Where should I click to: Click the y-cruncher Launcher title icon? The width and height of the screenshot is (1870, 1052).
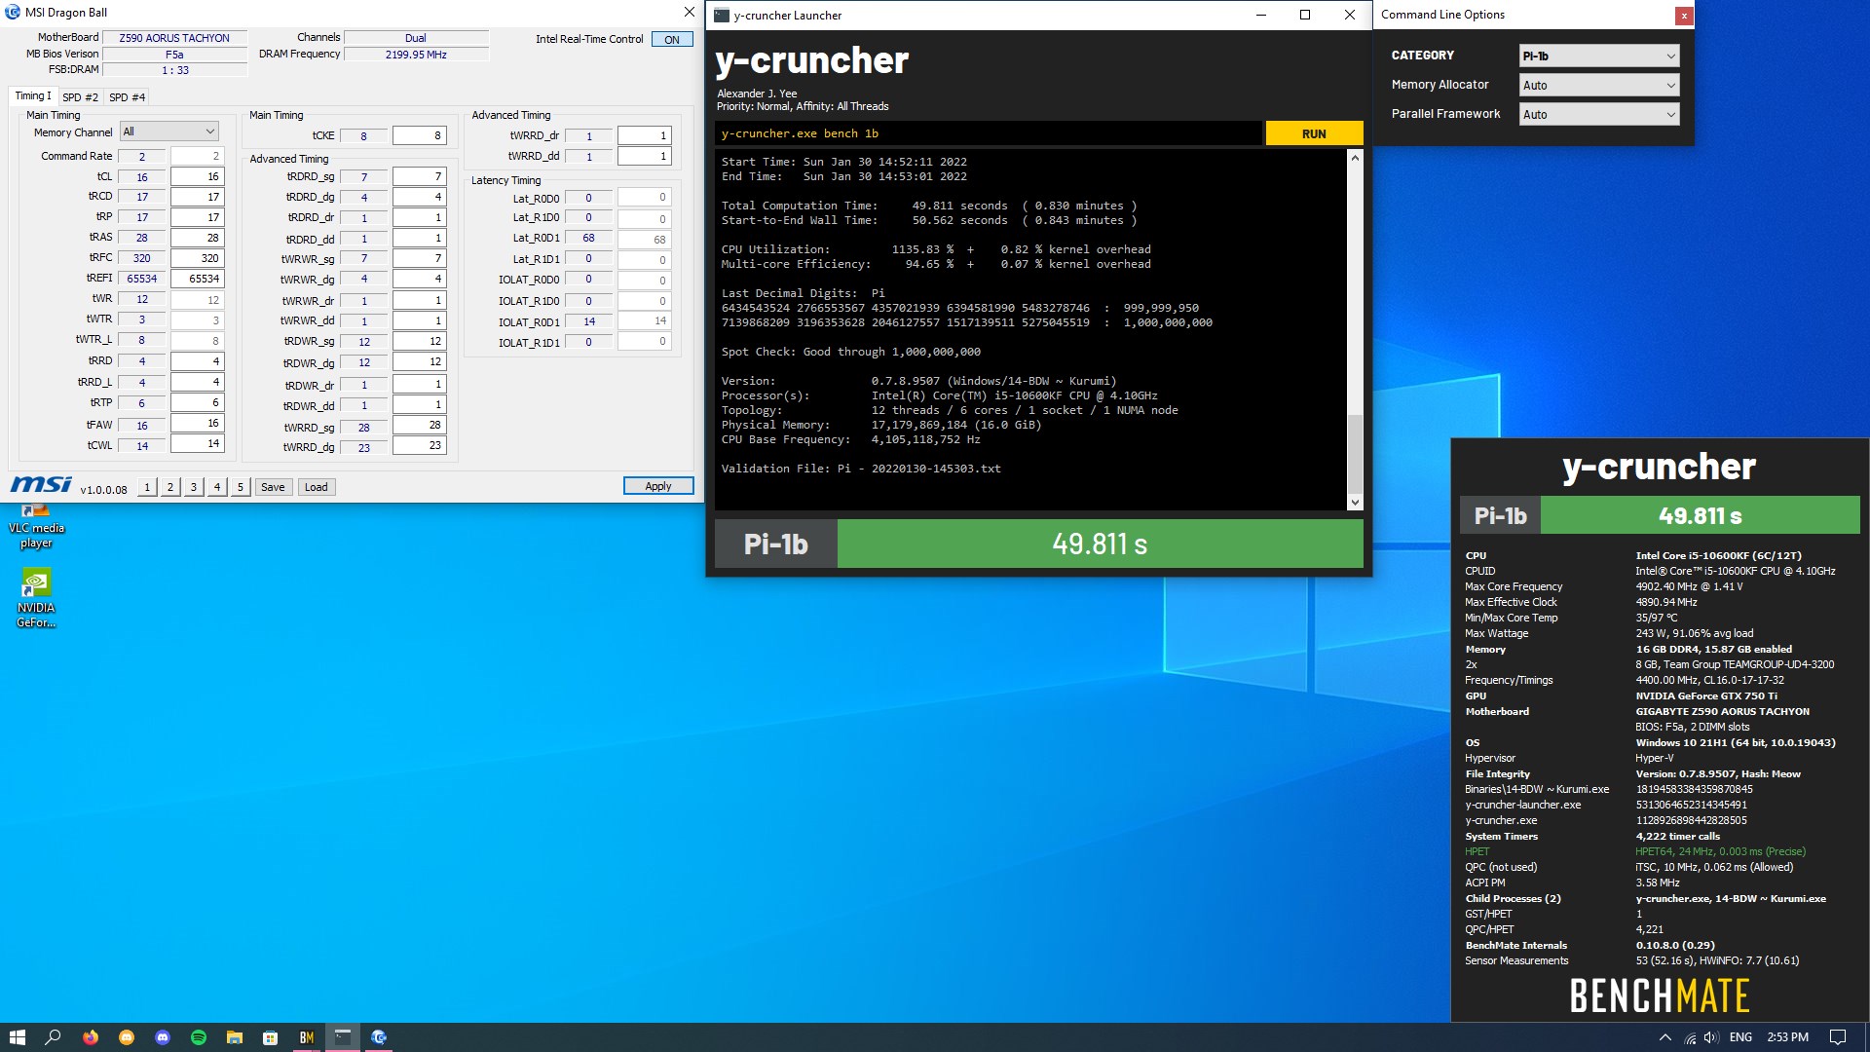[x=721, y=15]
